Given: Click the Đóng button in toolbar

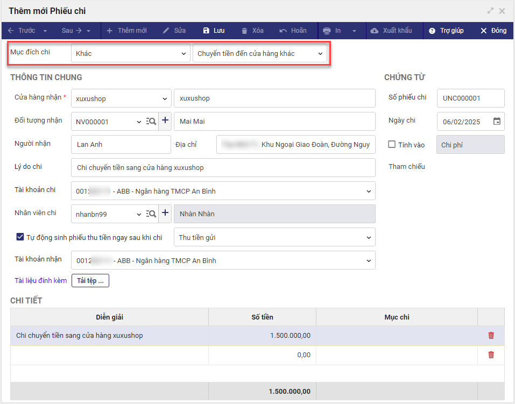Looking at the screenshot, I should [493, 31].
